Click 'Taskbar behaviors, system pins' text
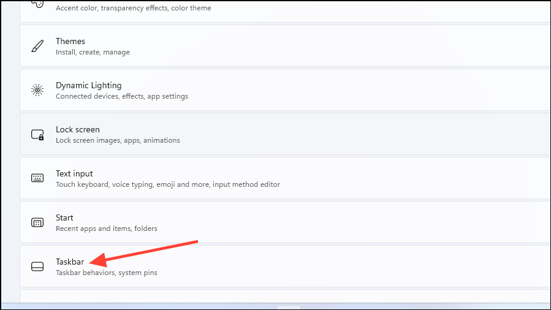The image size is (551, 310). tap(107, 273)
